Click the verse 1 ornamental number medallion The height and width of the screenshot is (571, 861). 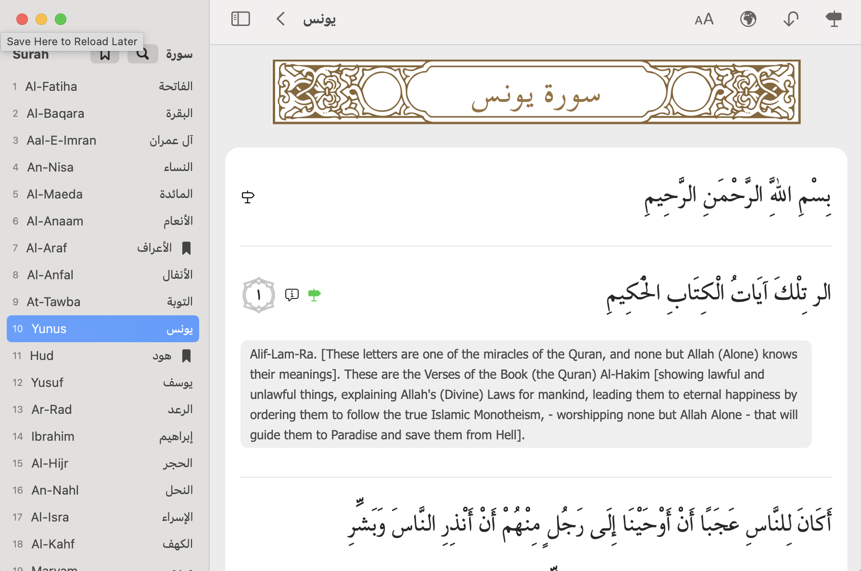pyautogui.click(x=258, y=295)
